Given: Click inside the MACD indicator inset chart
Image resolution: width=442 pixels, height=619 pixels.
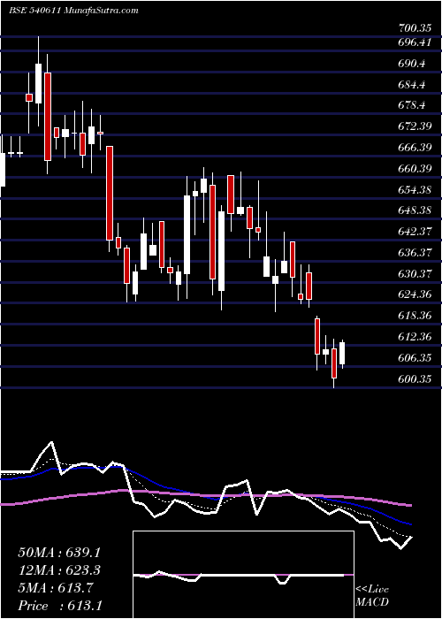Looking at the screenshot, I should click(x=243, y=575).
